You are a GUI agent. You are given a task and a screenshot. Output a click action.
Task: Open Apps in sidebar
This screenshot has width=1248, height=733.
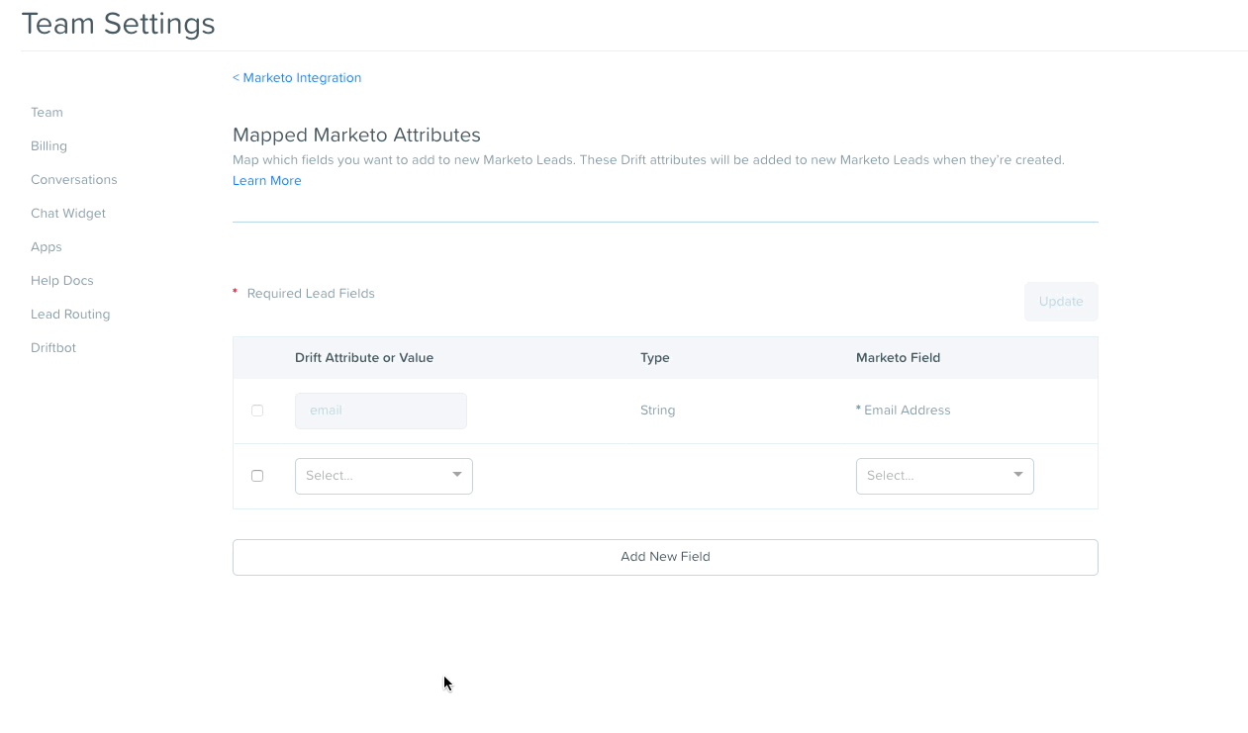pyautogui.click(x=47, y=247)
